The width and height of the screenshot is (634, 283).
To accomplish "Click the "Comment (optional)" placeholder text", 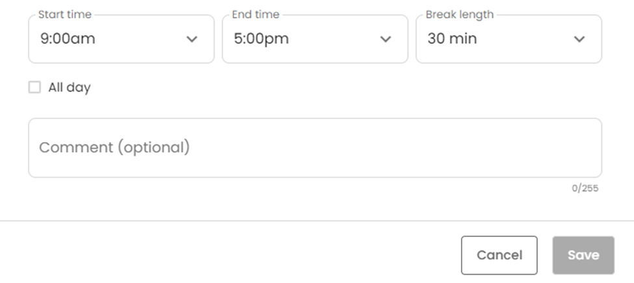I will [x=114, y=147].
